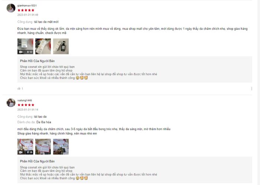Play the 0:12 review video thumbnail
This screenshot has width=260, height=185.
[25, 46]
